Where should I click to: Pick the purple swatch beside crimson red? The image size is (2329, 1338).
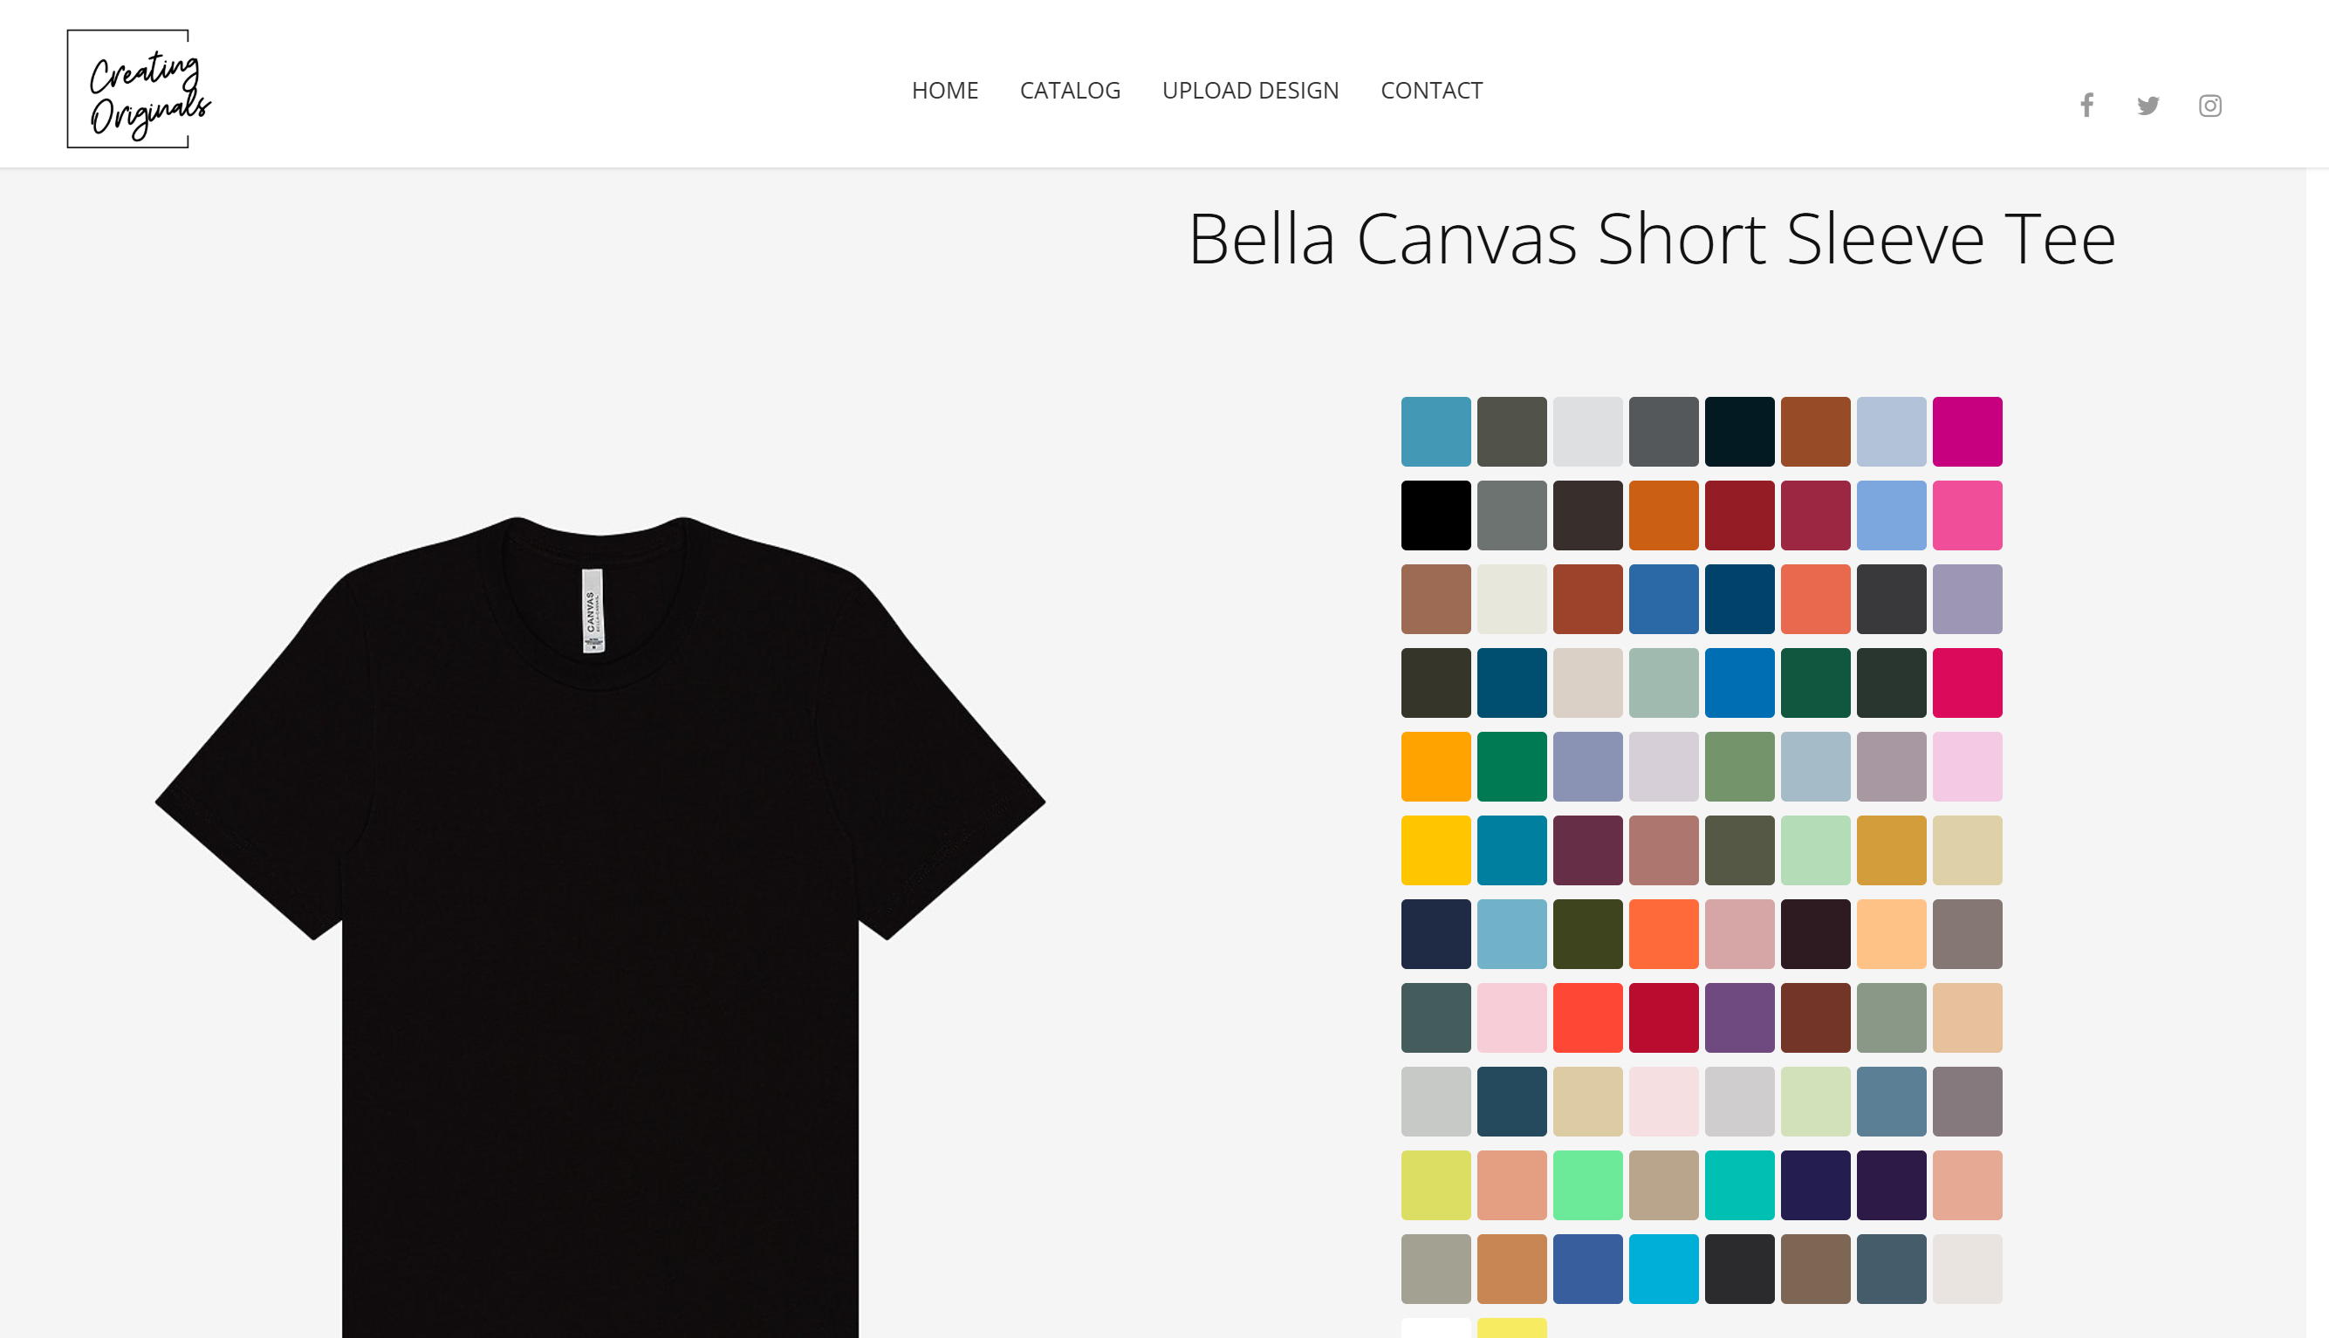(1739, 1018)
